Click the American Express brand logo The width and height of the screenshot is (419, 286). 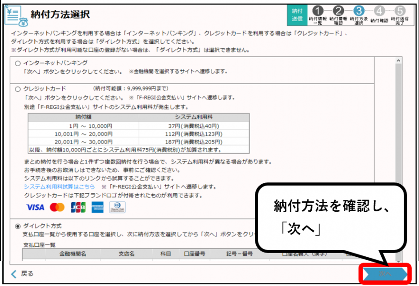point(97,207)
